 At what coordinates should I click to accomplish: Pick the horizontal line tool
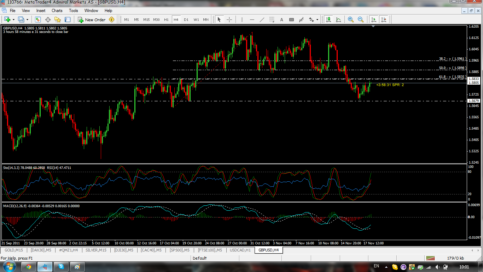click(252, 19)
